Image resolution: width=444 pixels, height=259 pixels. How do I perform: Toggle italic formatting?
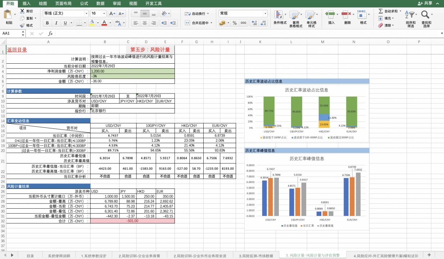point(56,23)
